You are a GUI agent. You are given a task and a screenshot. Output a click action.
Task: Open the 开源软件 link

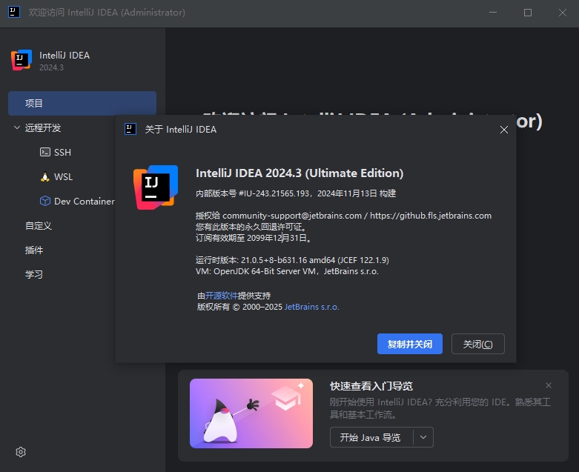pyautogui.click(x=221, y=296)
